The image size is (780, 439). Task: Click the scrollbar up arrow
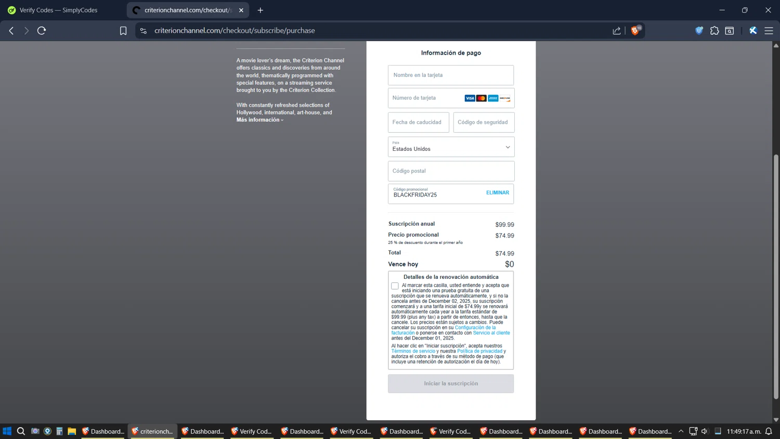(776, 46)
